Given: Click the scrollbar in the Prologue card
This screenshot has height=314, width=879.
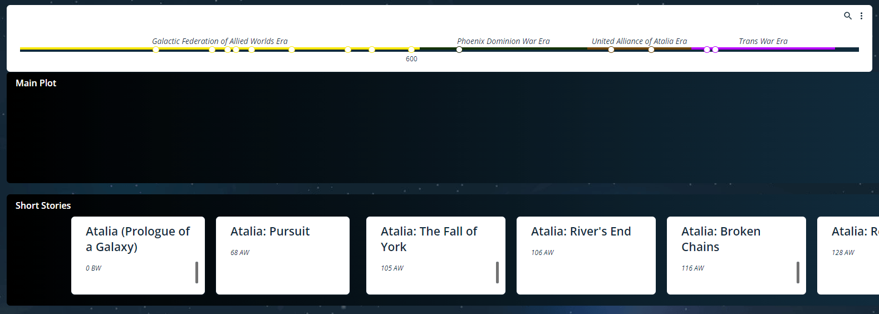Looking at the screenshot, I should pos(197,272).
